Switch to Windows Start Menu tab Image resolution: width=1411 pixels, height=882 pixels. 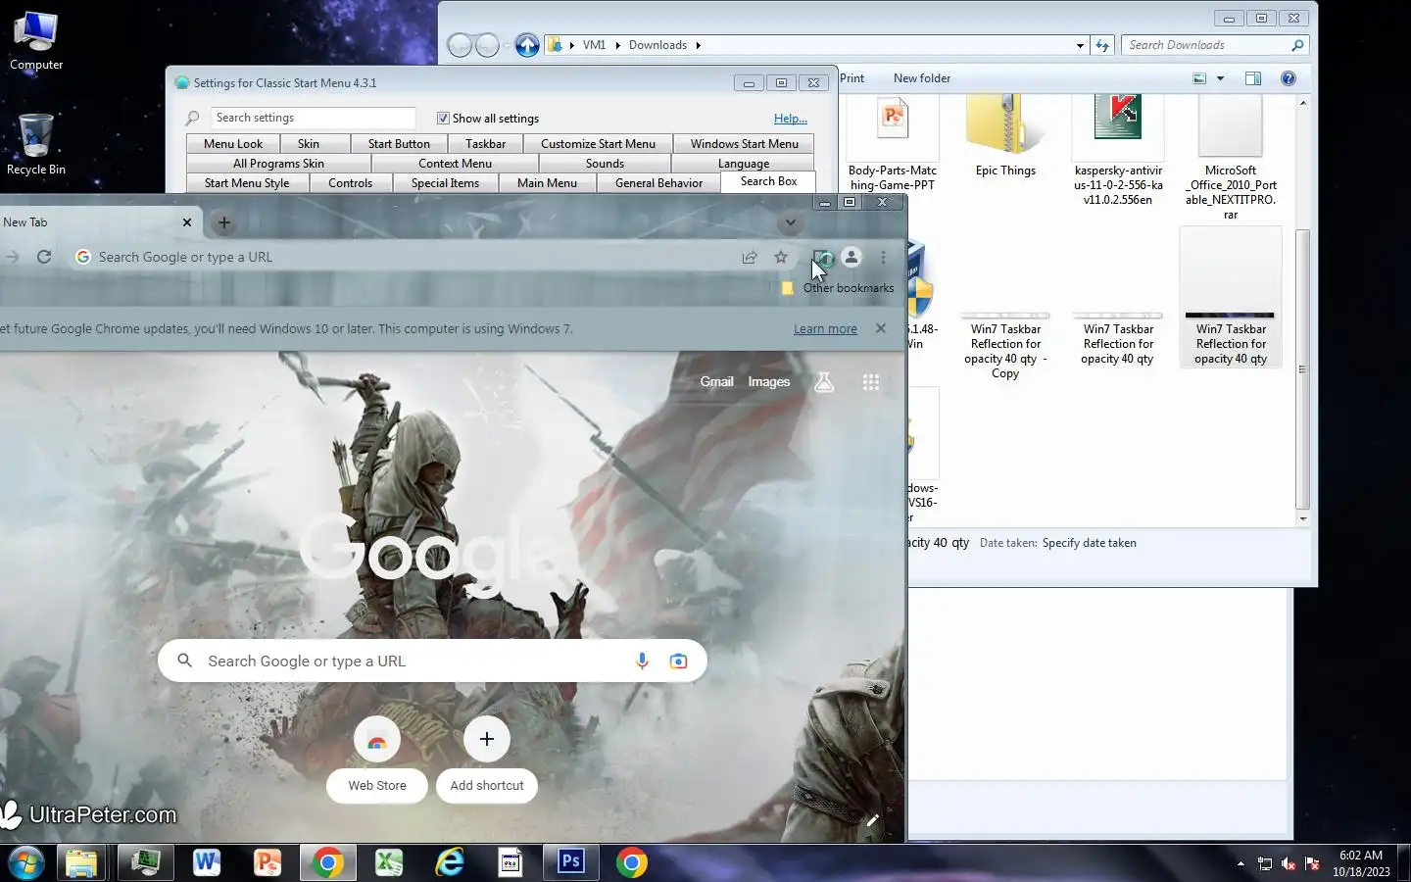[x=745, y=144]
